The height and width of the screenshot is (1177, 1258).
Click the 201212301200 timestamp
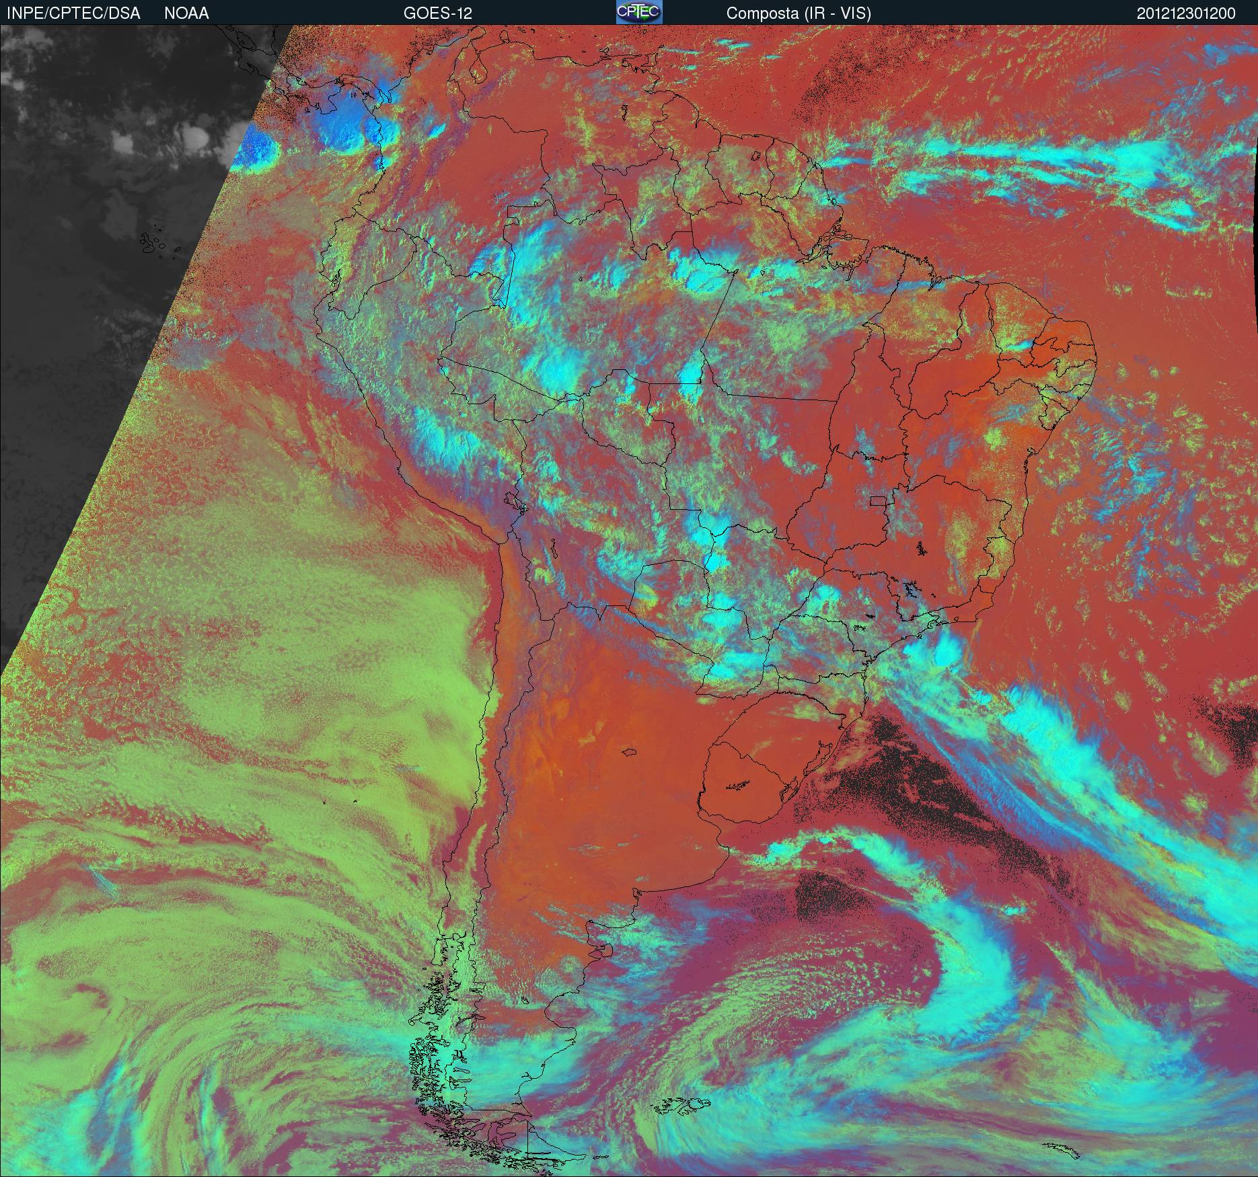click(1186, 13)
